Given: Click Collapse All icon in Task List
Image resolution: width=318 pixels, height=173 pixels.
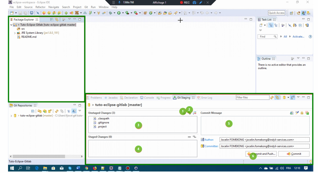Looking at the screenshot, I should [300, 25].
